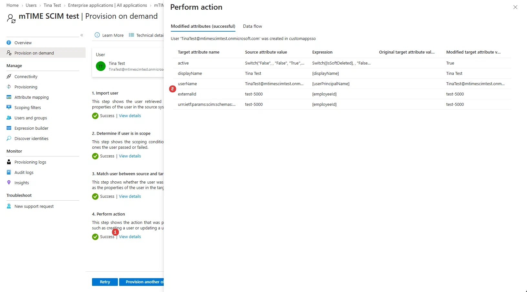Click the Provision another object button
The image size is (527, 292).
(141, 282)
